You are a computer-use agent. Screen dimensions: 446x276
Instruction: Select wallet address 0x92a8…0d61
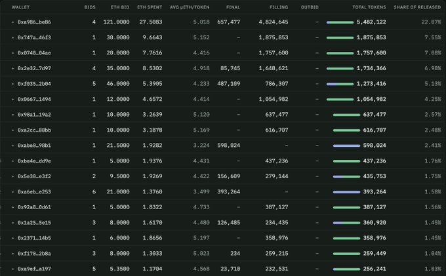pos(34,207)
